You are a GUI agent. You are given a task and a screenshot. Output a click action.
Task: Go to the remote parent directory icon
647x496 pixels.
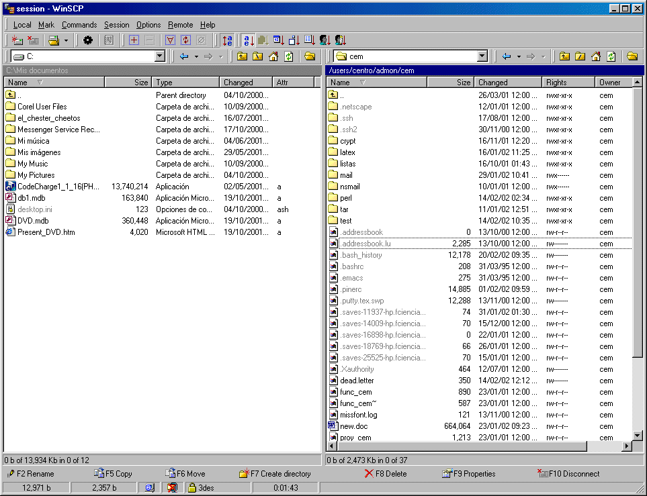click(x=564, y=56)
